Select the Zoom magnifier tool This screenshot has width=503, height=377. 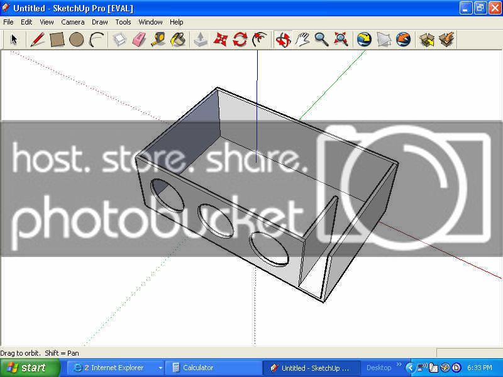(x=321, y=40)
